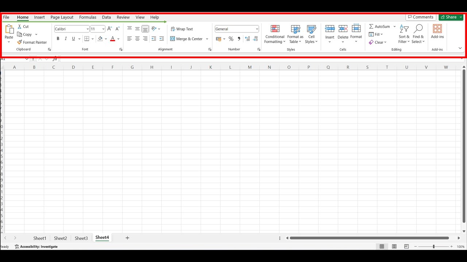Click the Cut scissors icon
This screenshot has width=467, height=262.
pos(20,27)
